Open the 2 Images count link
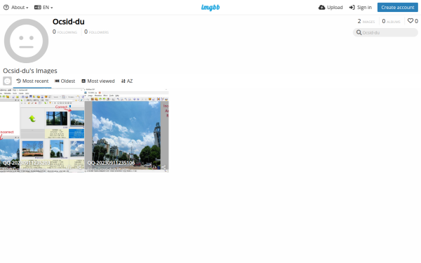 click(x=366, y=21)
